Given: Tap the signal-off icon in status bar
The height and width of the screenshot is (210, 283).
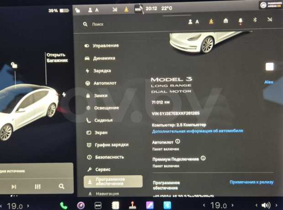Looking at the screenshot, I should click(115, 10).
